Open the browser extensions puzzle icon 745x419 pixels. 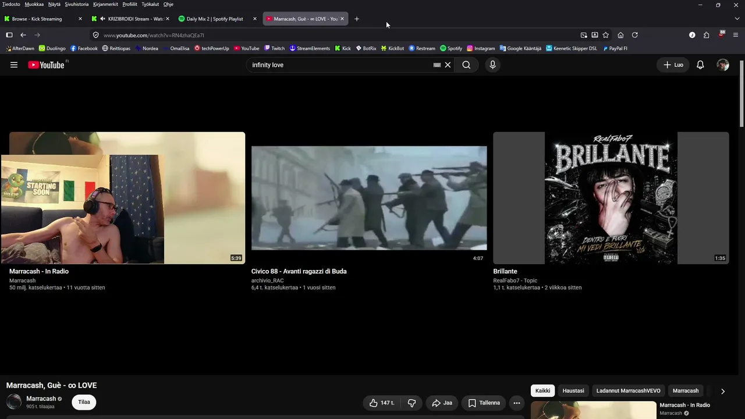[706, 35]
